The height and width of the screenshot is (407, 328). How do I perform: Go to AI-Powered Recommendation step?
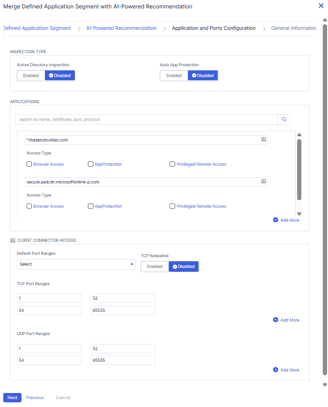point(121,28)
